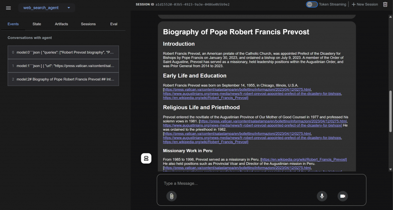Click the dropdown arrow beside web_search_agent
393x210 pixels.
coord(69,8)
